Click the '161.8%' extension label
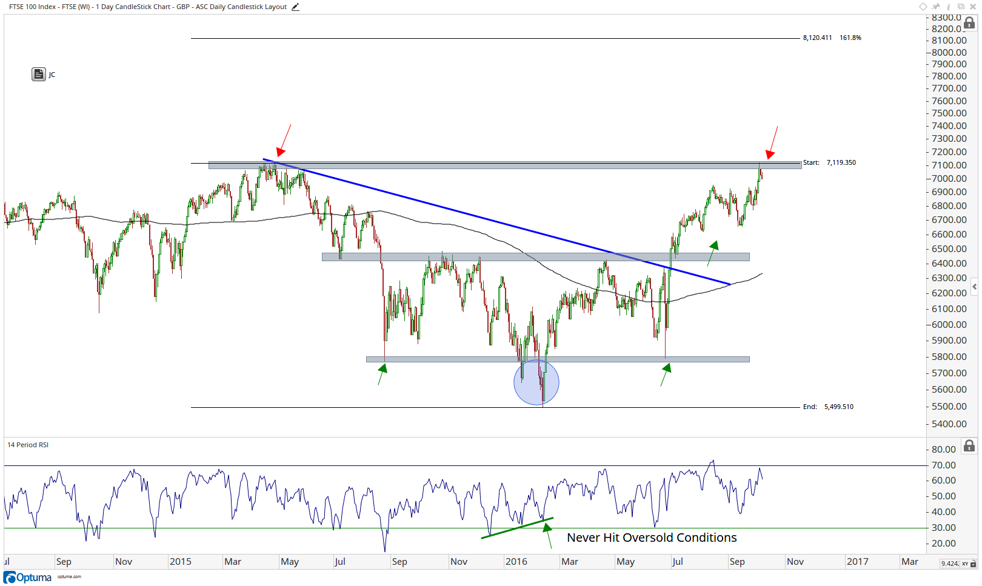The height and width of the screenshot is (586, 982). 850,38
